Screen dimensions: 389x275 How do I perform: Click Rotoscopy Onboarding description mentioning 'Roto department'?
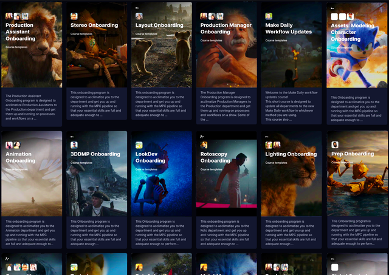pyautogui.click(x=225, y=233)
